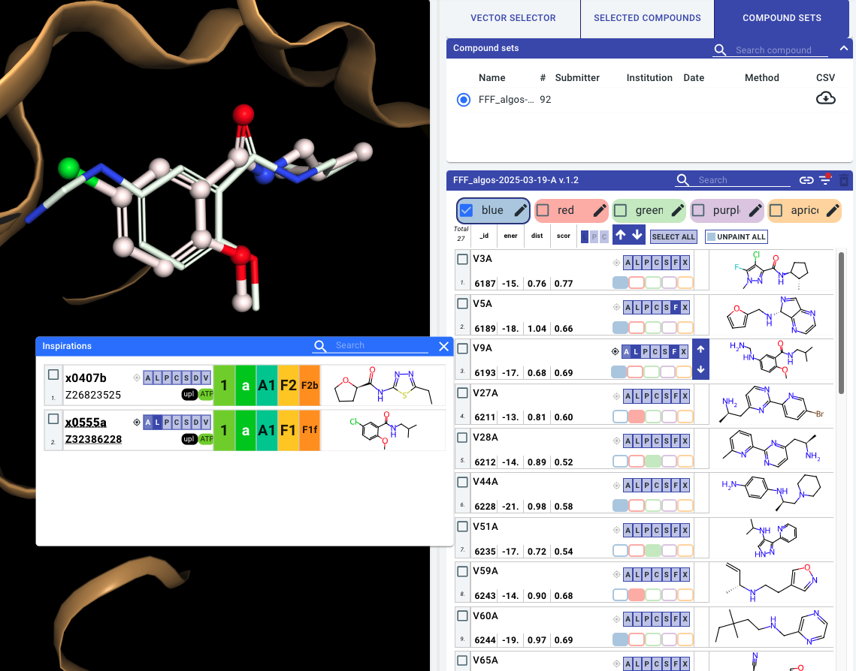The image size is (856, 671).
Task: Paint V28A with the green swatch
Action: [653, 461]
